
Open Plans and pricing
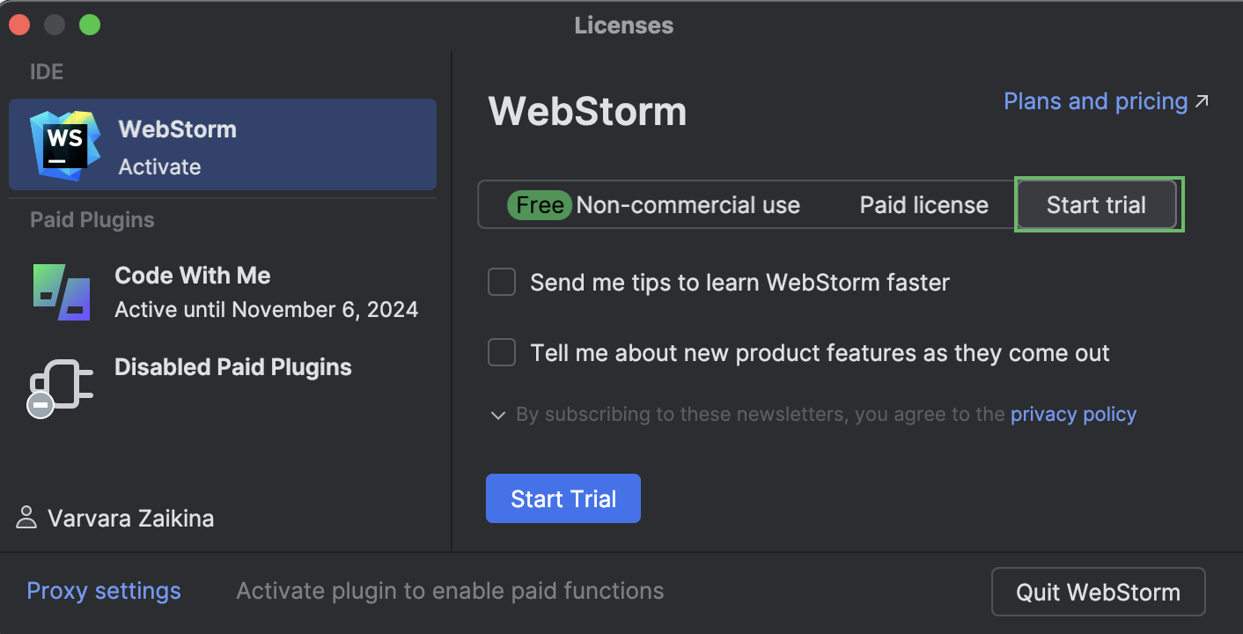coord(1094,100)
